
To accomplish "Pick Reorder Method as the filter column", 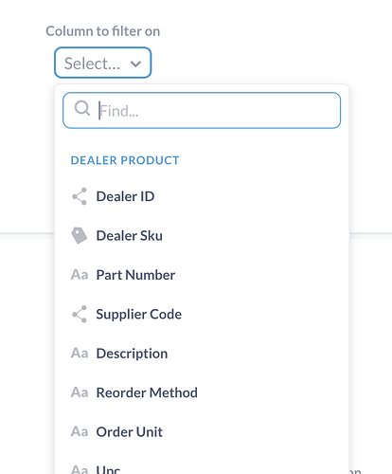I will click(x=202, y=392).
